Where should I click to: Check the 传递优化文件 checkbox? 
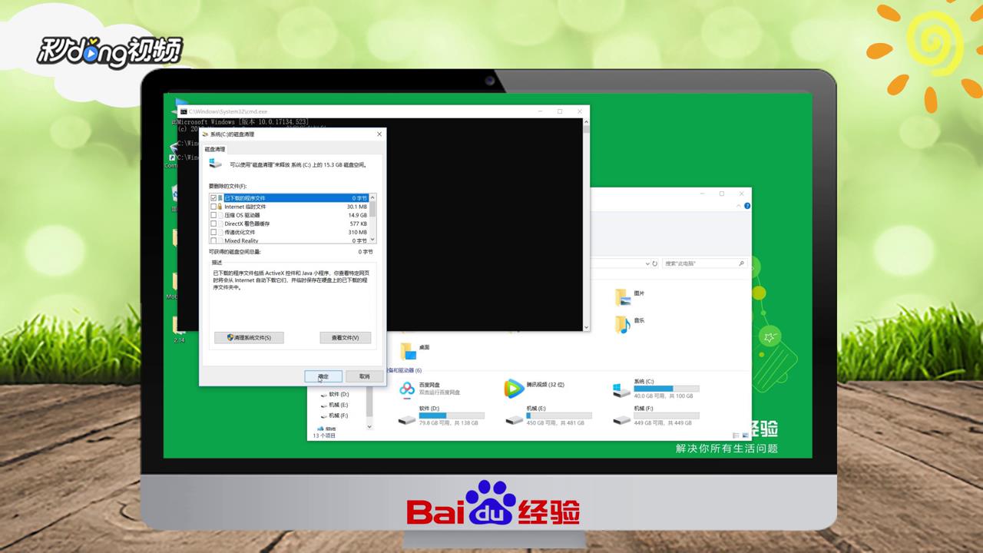pyautogui.click(x=213, y=232)
